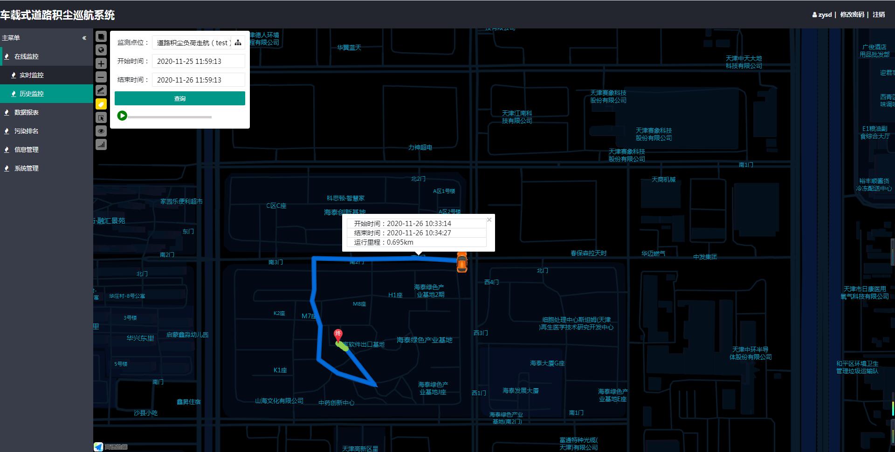Click the track playback progress bar
The height and width of the screenshot is (452, 895).
tap(170, 117)
